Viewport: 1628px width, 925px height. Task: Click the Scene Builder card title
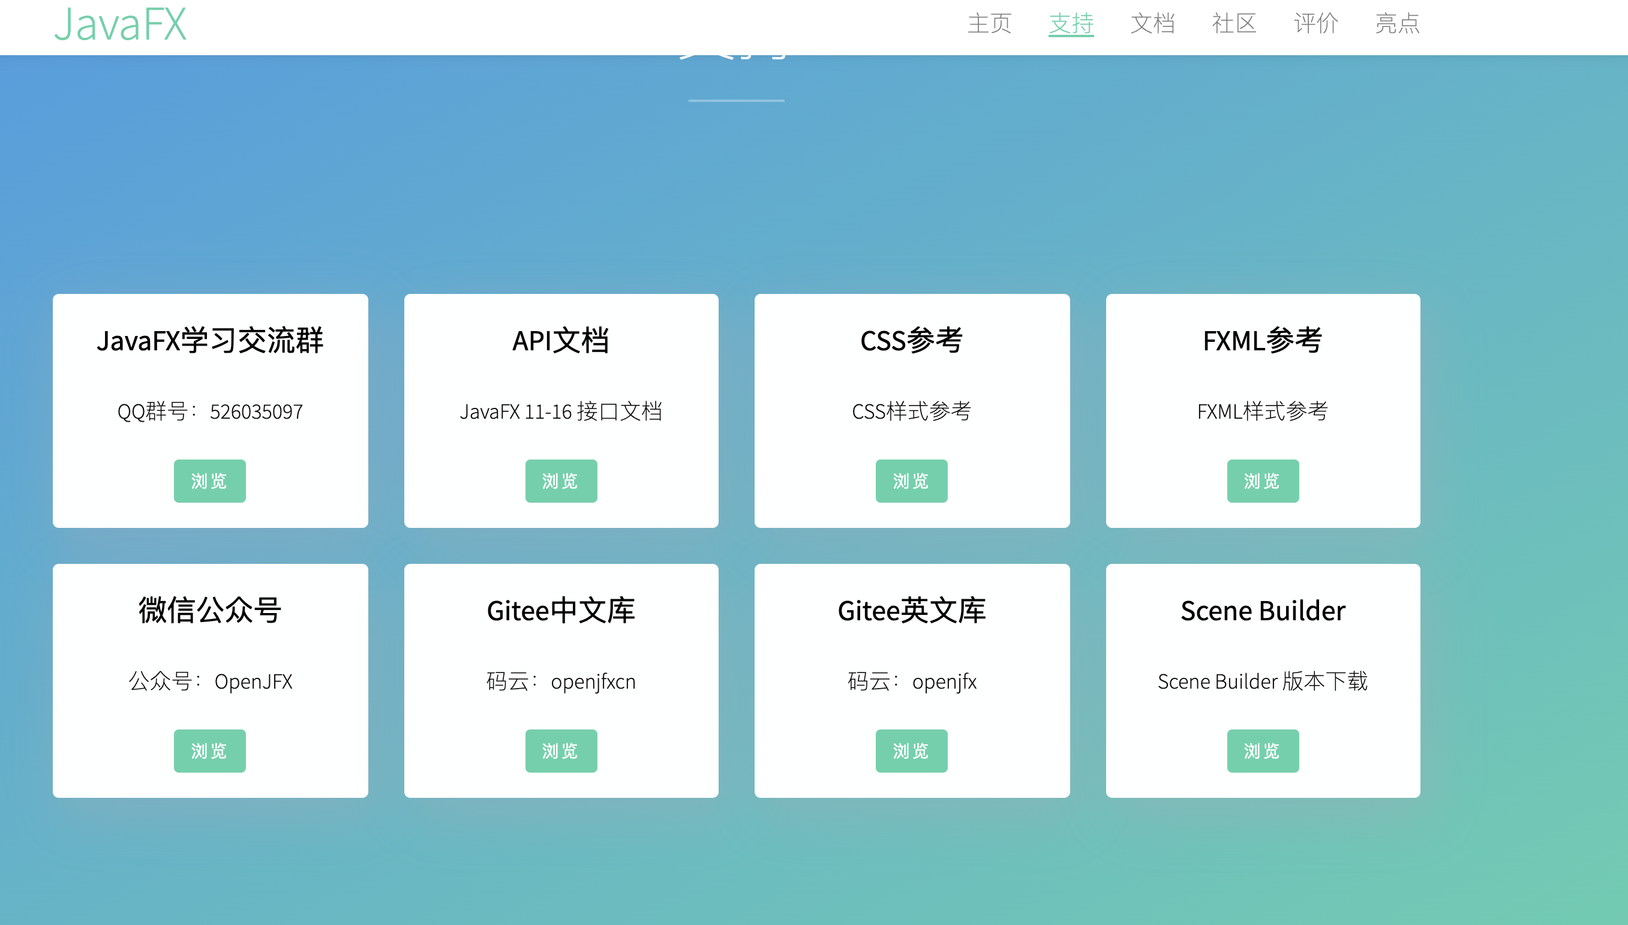pos(1263,611)
